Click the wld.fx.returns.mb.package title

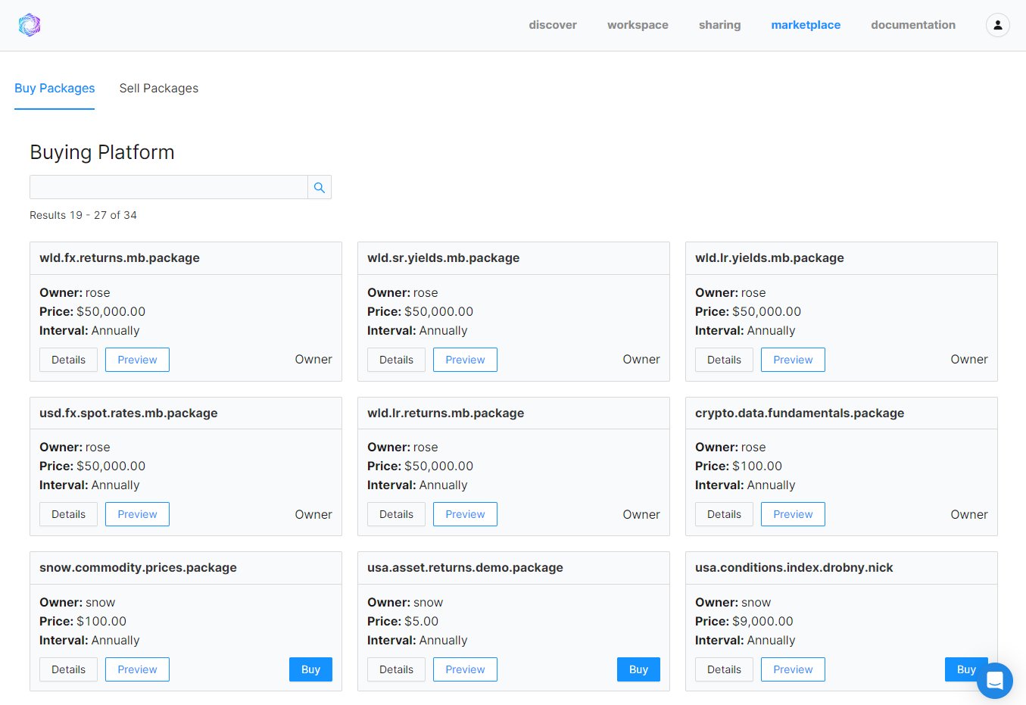click(x=120, y=258)
